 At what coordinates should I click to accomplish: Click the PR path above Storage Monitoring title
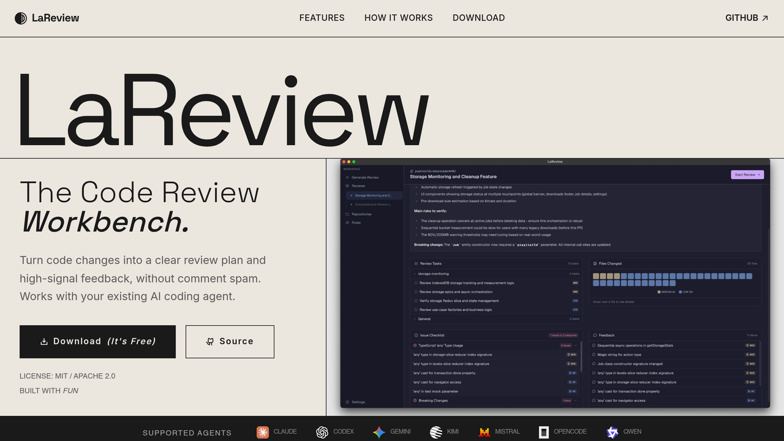coord(435,171)
